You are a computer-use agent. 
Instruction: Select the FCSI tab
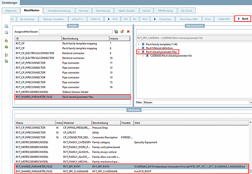(113, 19)
